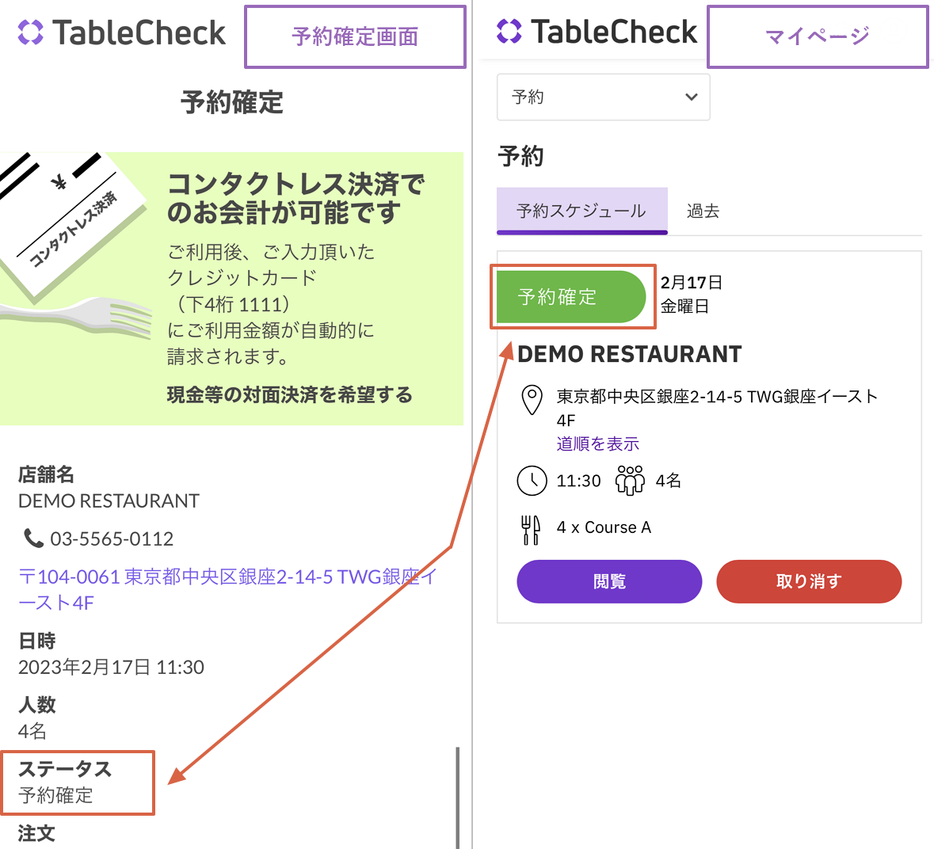Select 現金等の対面決済を希望する link

pos(289,394)
